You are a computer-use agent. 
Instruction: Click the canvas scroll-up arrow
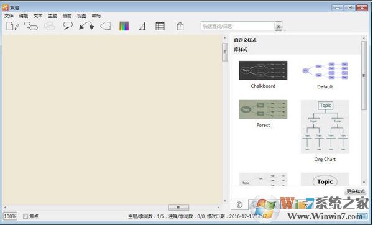click(225, 38)
